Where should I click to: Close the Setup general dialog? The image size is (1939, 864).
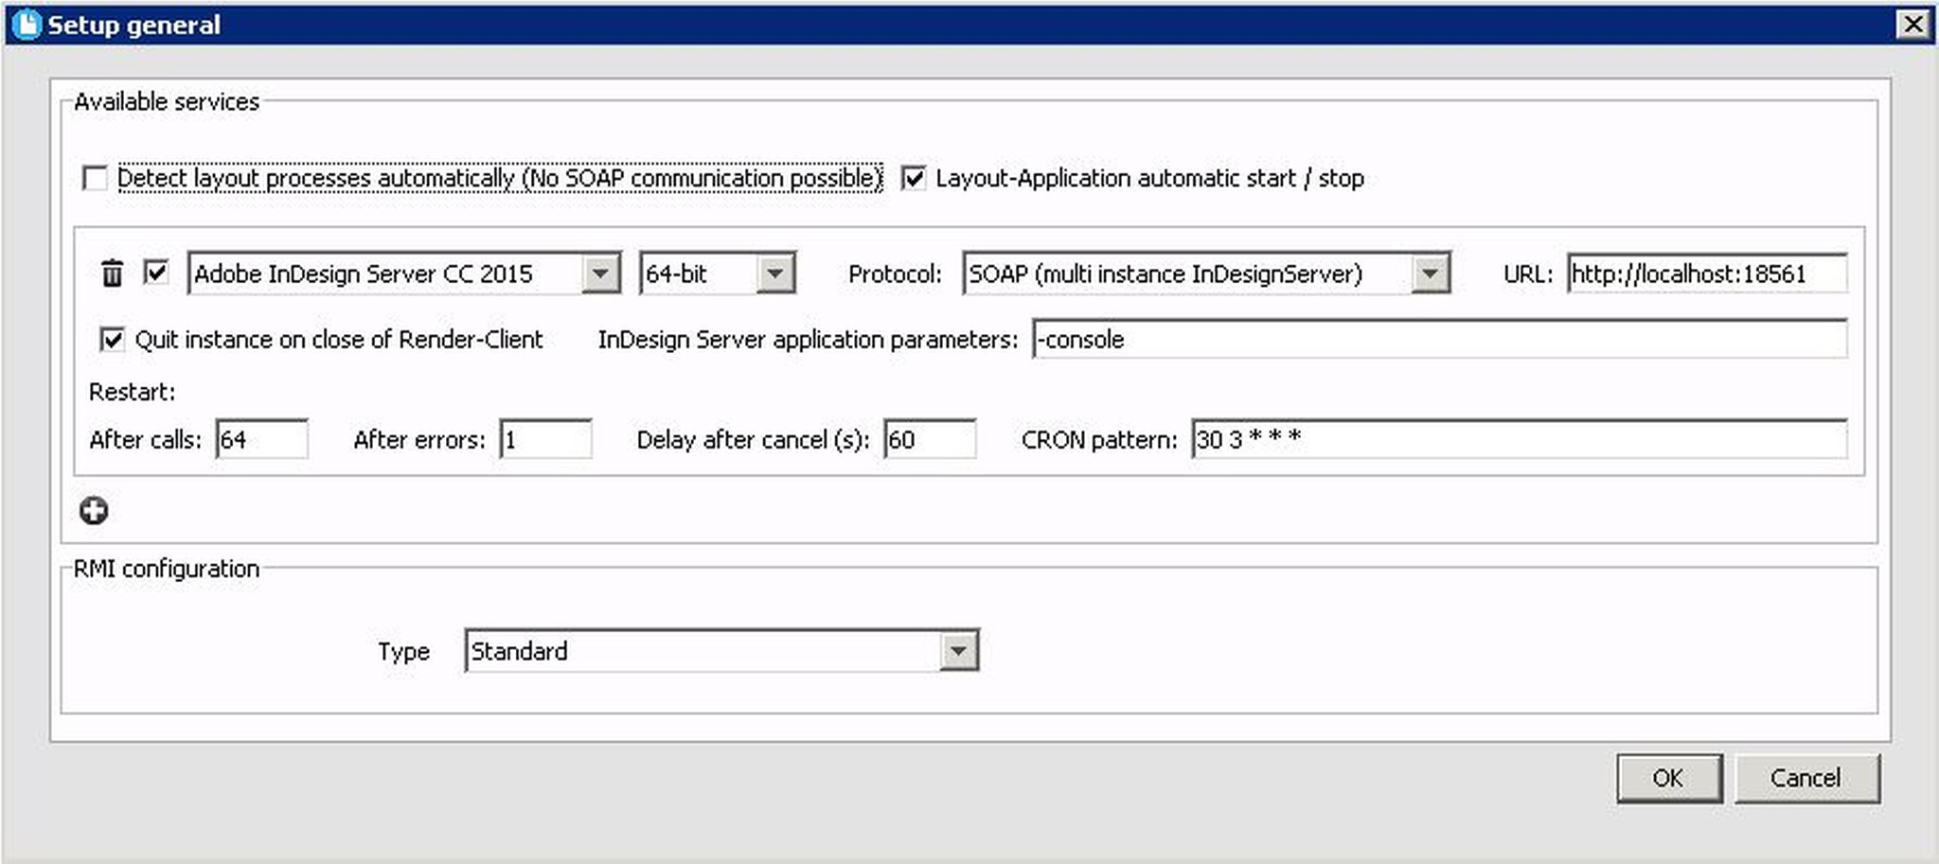click(1912, 24)
